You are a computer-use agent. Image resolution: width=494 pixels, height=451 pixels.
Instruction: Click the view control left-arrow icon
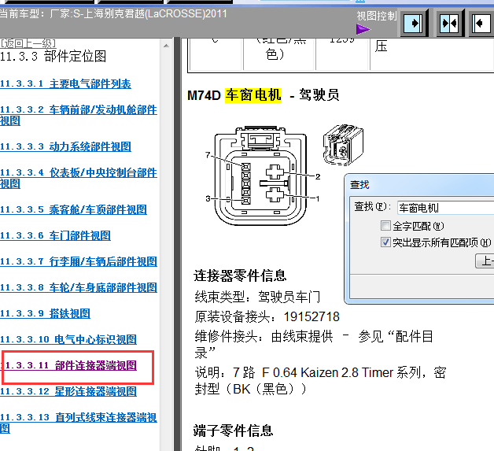(481, 23)
